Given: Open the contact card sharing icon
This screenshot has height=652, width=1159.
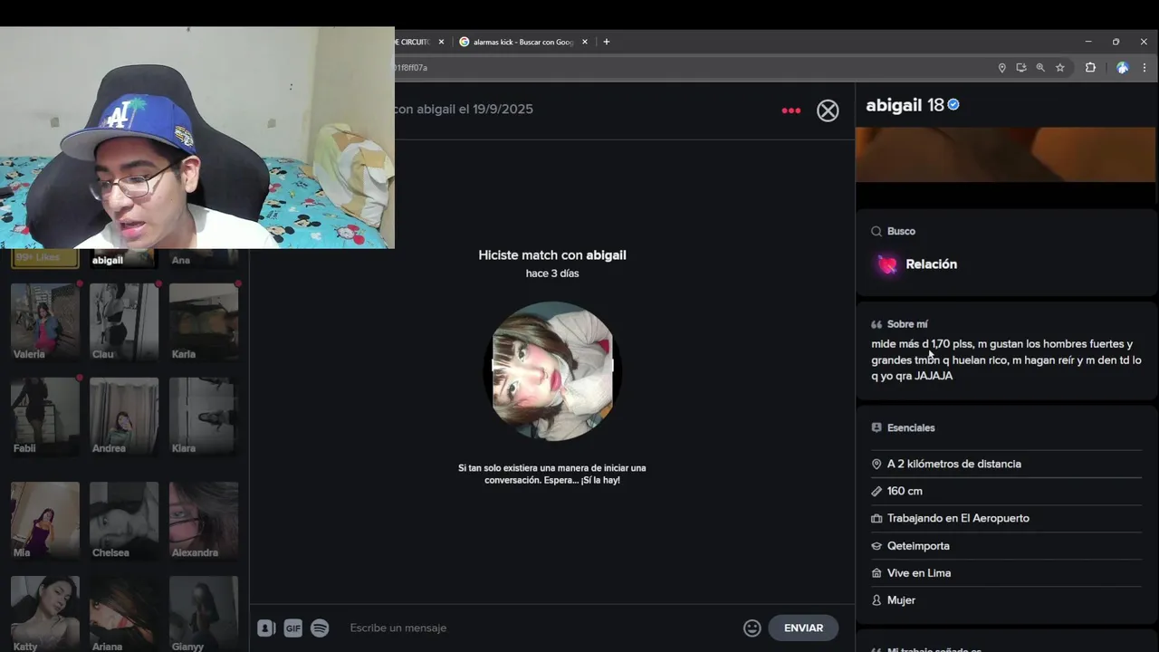Looking at the screenshot, I should coord(266,628).
